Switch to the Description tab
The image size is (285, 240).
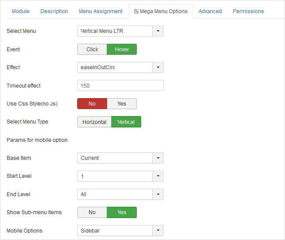pyautogui.click(x=54, y=11)
